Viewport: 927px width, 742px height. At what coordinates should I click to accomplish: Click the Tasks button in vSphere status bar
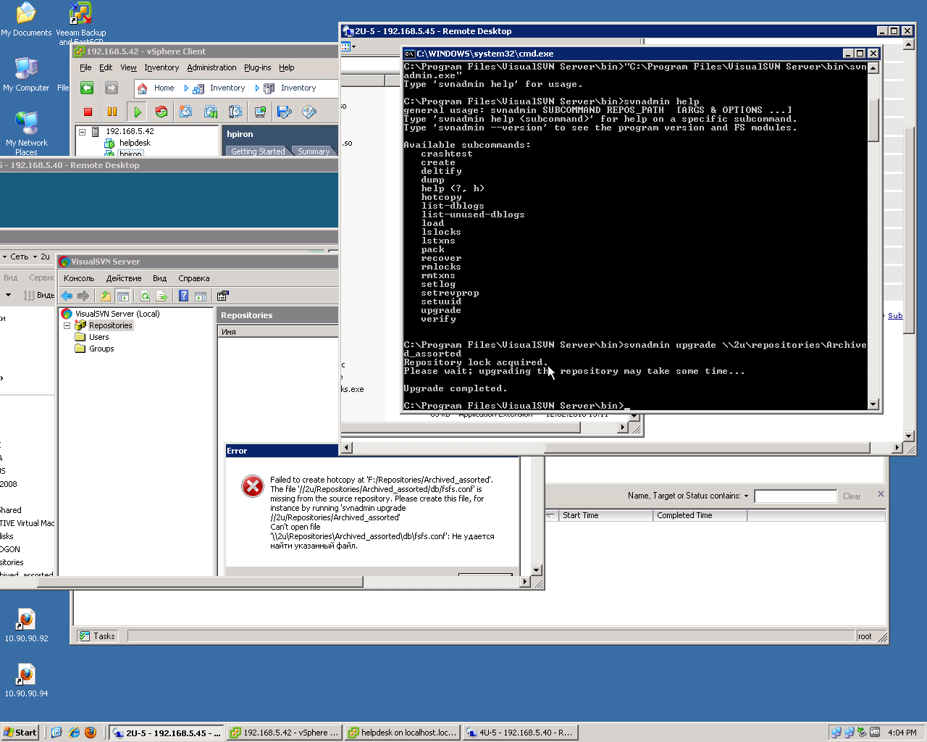tap(97, 636)
